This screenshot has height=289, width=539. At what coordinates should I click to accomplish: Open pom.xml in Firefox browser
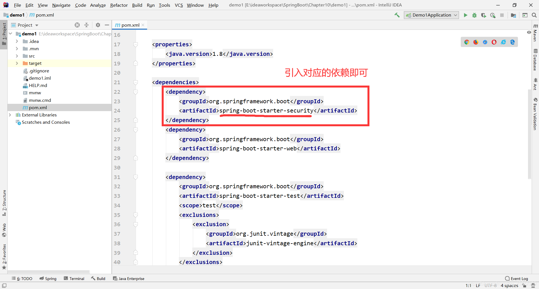point(476,42)
